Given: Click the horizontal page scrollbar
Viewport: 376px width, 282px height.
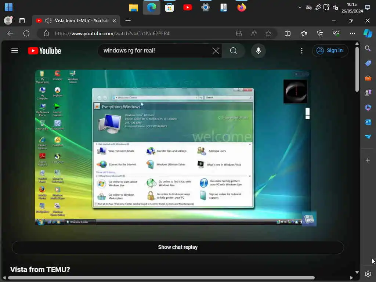Looking at the screenshot, I should [x=161, y=278].
